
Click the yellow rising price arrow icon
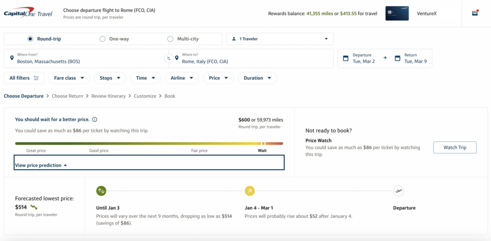[249, 191]
